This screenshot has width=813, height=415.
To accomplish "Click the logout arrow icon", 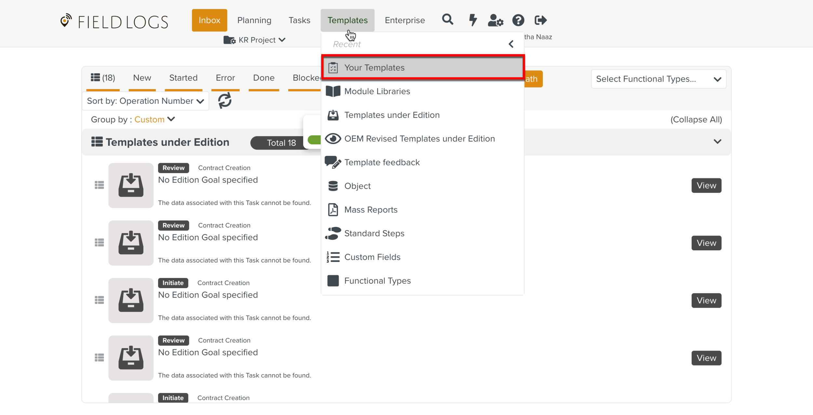I will [540, 20].
